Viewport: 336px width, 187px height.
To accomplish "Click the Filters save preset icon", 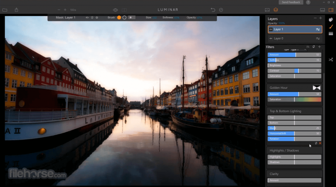I will (308, 47).
